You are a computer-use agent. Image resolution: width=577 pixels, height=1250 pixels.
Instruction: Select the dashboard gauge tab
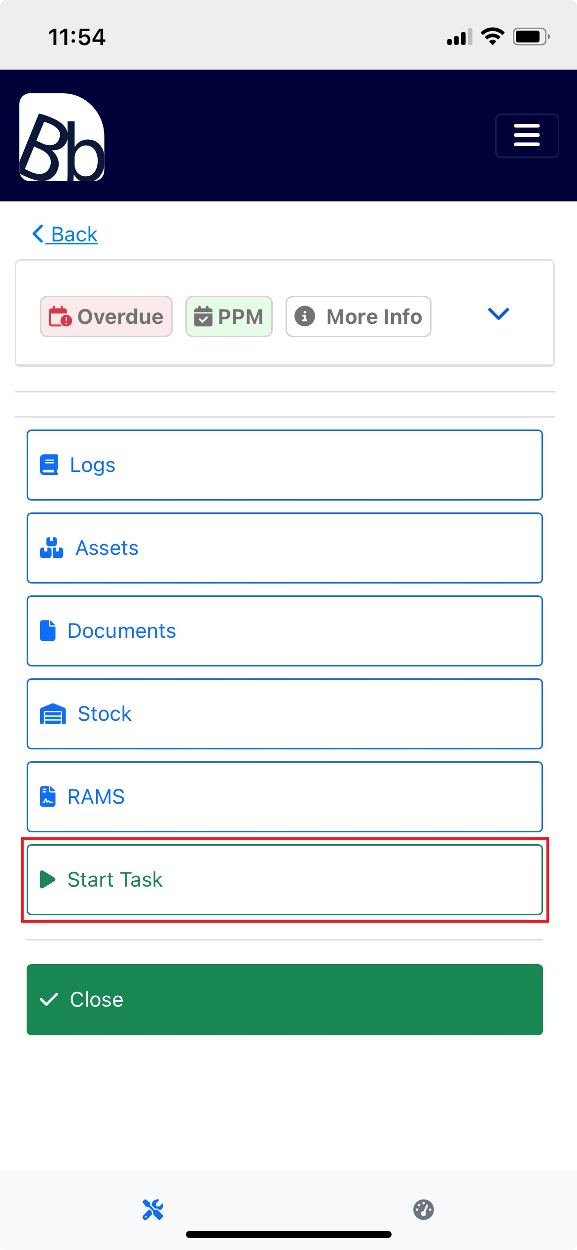424,1210
